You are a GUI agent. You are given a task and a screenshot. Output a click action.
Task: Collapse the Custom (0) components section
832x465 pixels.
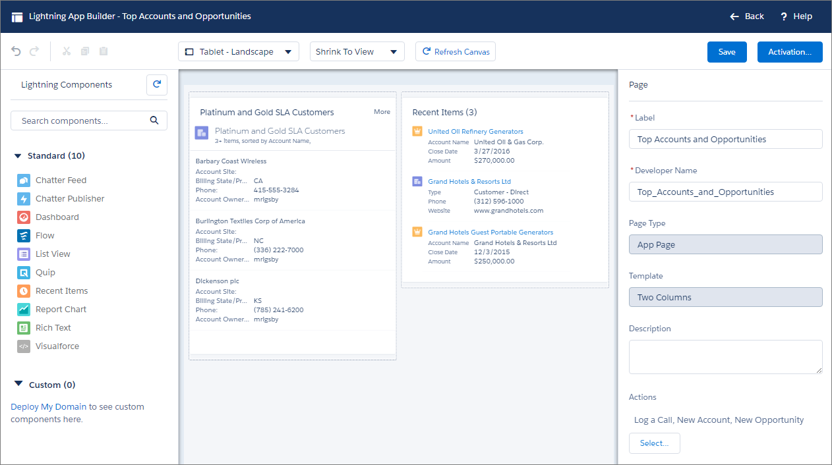tap(18, 385)
